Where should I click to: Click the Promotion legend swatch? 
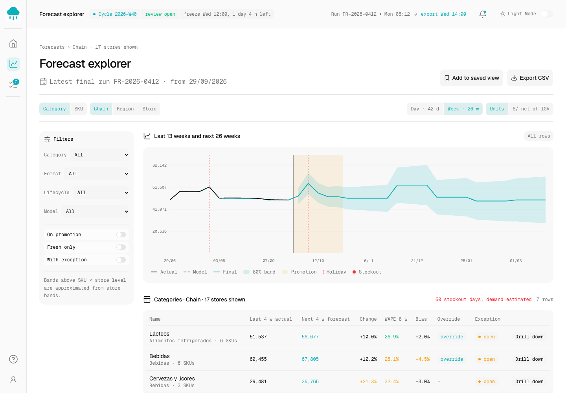coord(285,272)
